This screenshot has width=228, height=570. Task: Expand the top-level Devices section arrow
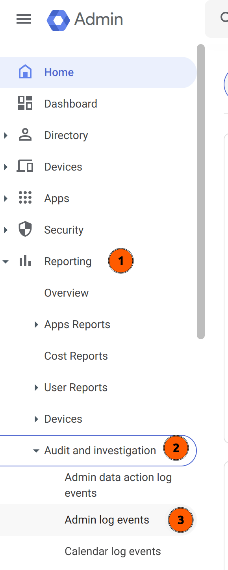point(6,167)
